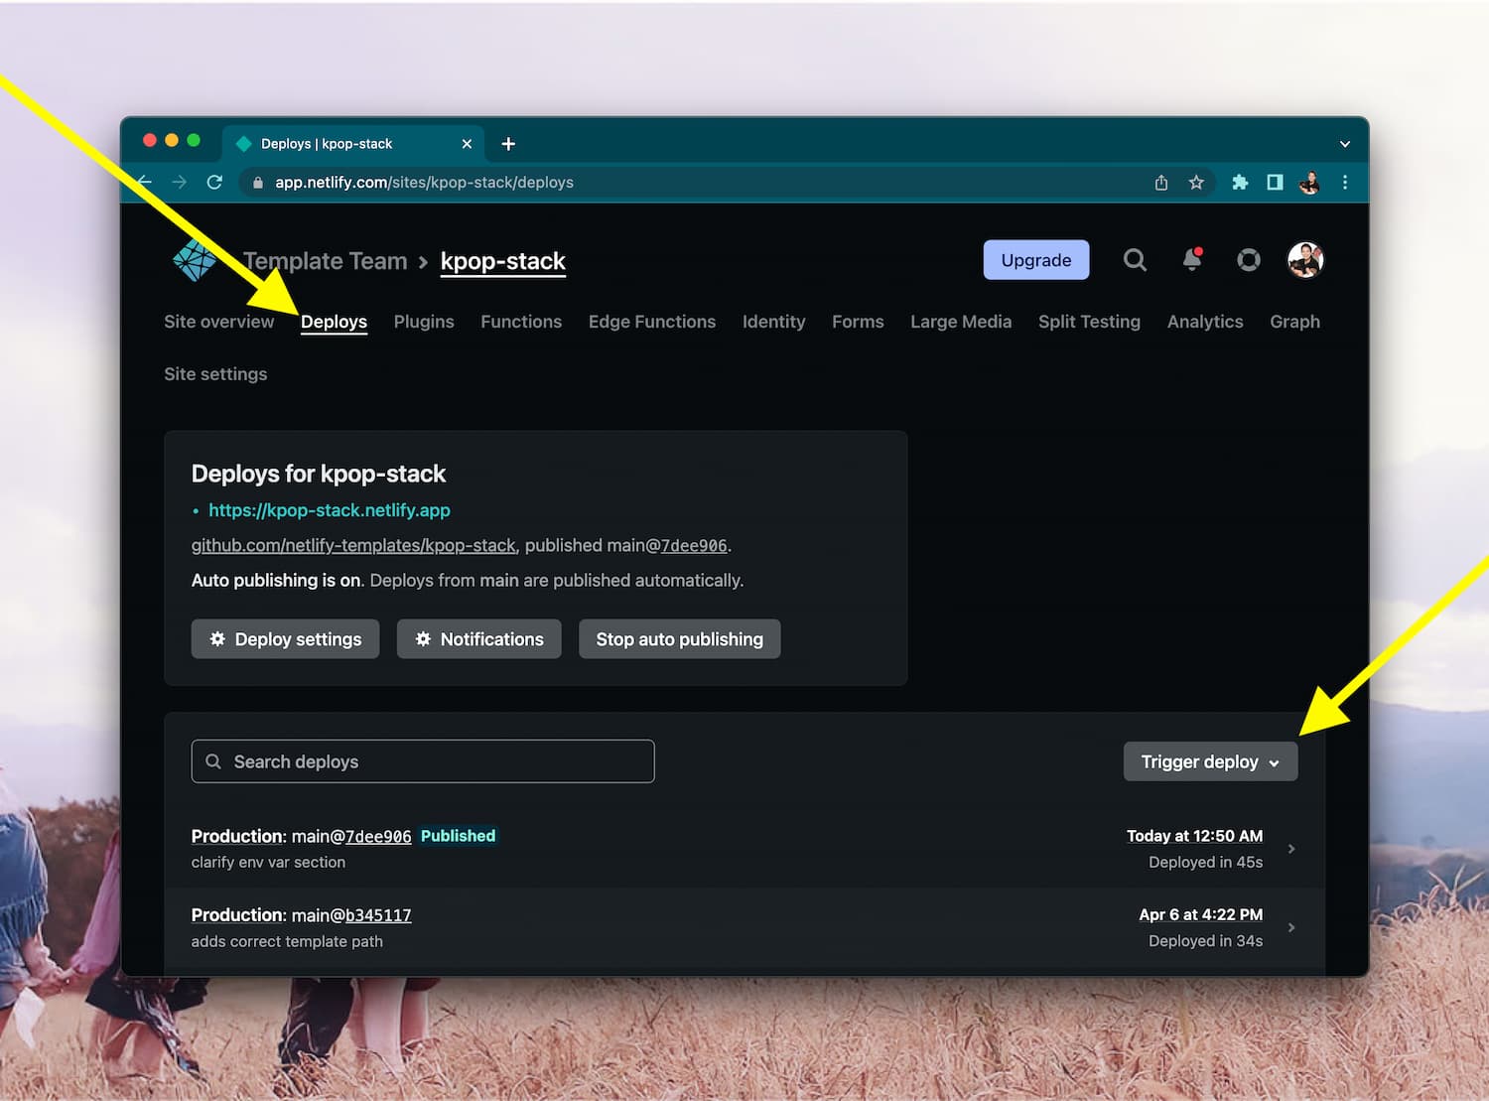The height and width of the screenshot is (1101, 1489).
Task: Open the notifications bell icon
Action: point(1192,259)
